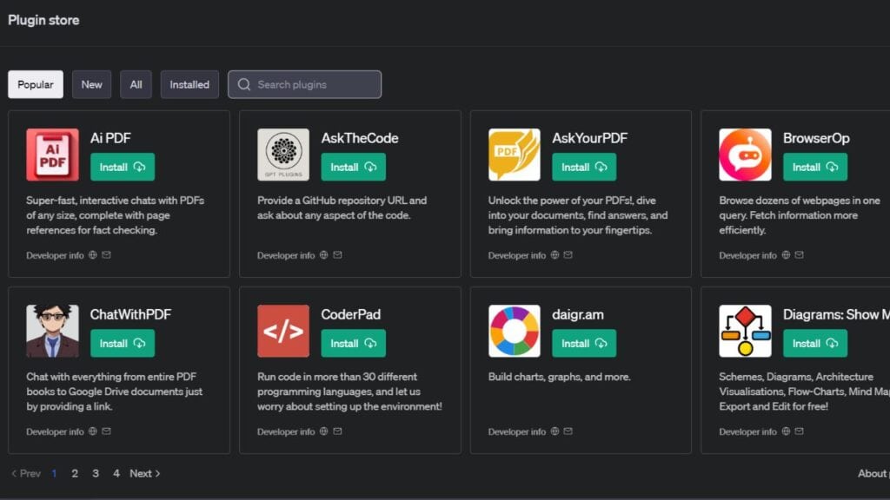Open the About link
This screenshot has width=890, height=500.
[x=873, y=473]
